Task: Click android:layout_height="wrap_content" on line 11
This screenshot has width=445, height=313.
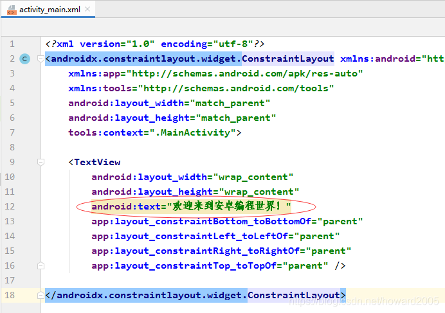Action: (195, 192)
